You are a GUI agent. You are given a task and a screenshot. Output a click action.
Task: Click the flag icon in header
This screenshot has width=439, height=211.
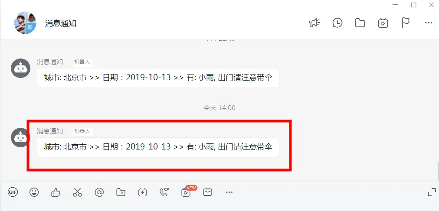405,23
